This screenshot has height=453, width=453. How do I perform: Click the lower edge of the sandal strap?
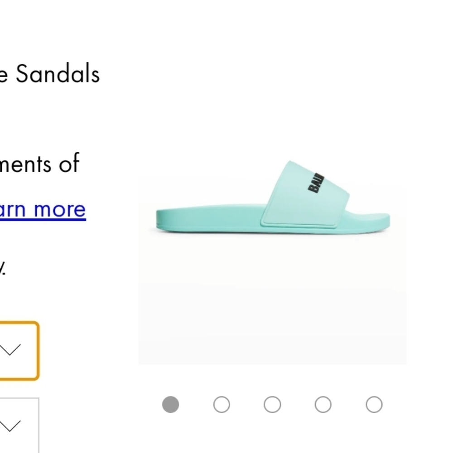coord(299,224)
